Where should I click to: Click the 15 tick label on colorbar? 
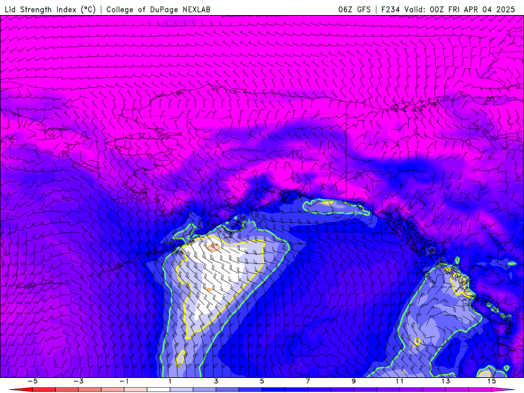pos(491,381)
